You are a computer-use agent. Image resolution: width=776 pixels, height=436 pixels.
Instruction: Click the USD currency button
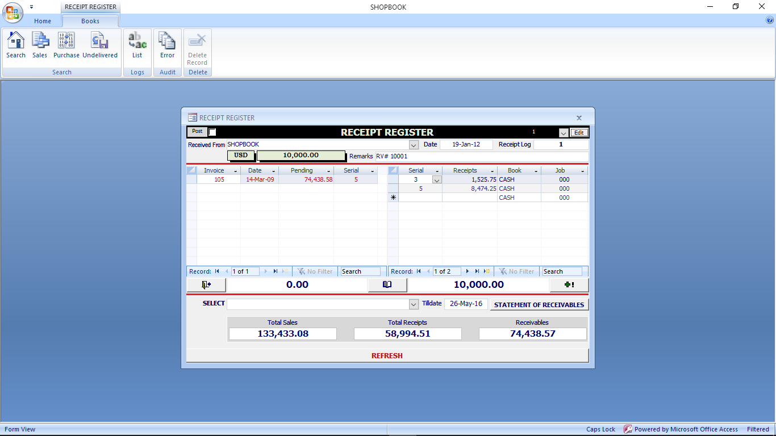point(241,155)
